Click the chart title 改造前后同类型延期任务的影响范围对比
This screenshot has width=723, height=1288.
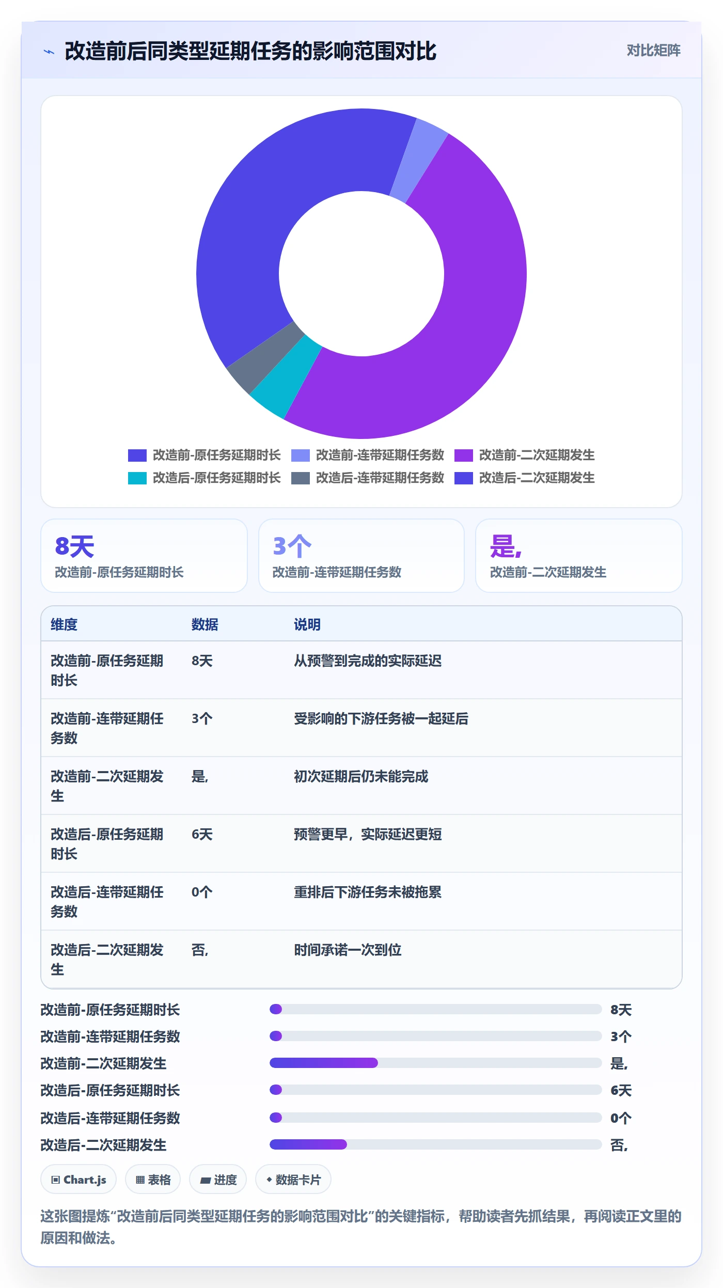click(250, 51)
